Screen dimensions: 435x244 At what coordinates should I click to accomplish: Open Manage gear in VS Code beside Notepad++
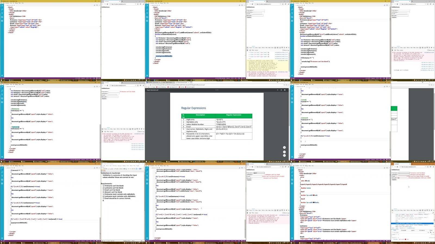(x=2, y=238)
